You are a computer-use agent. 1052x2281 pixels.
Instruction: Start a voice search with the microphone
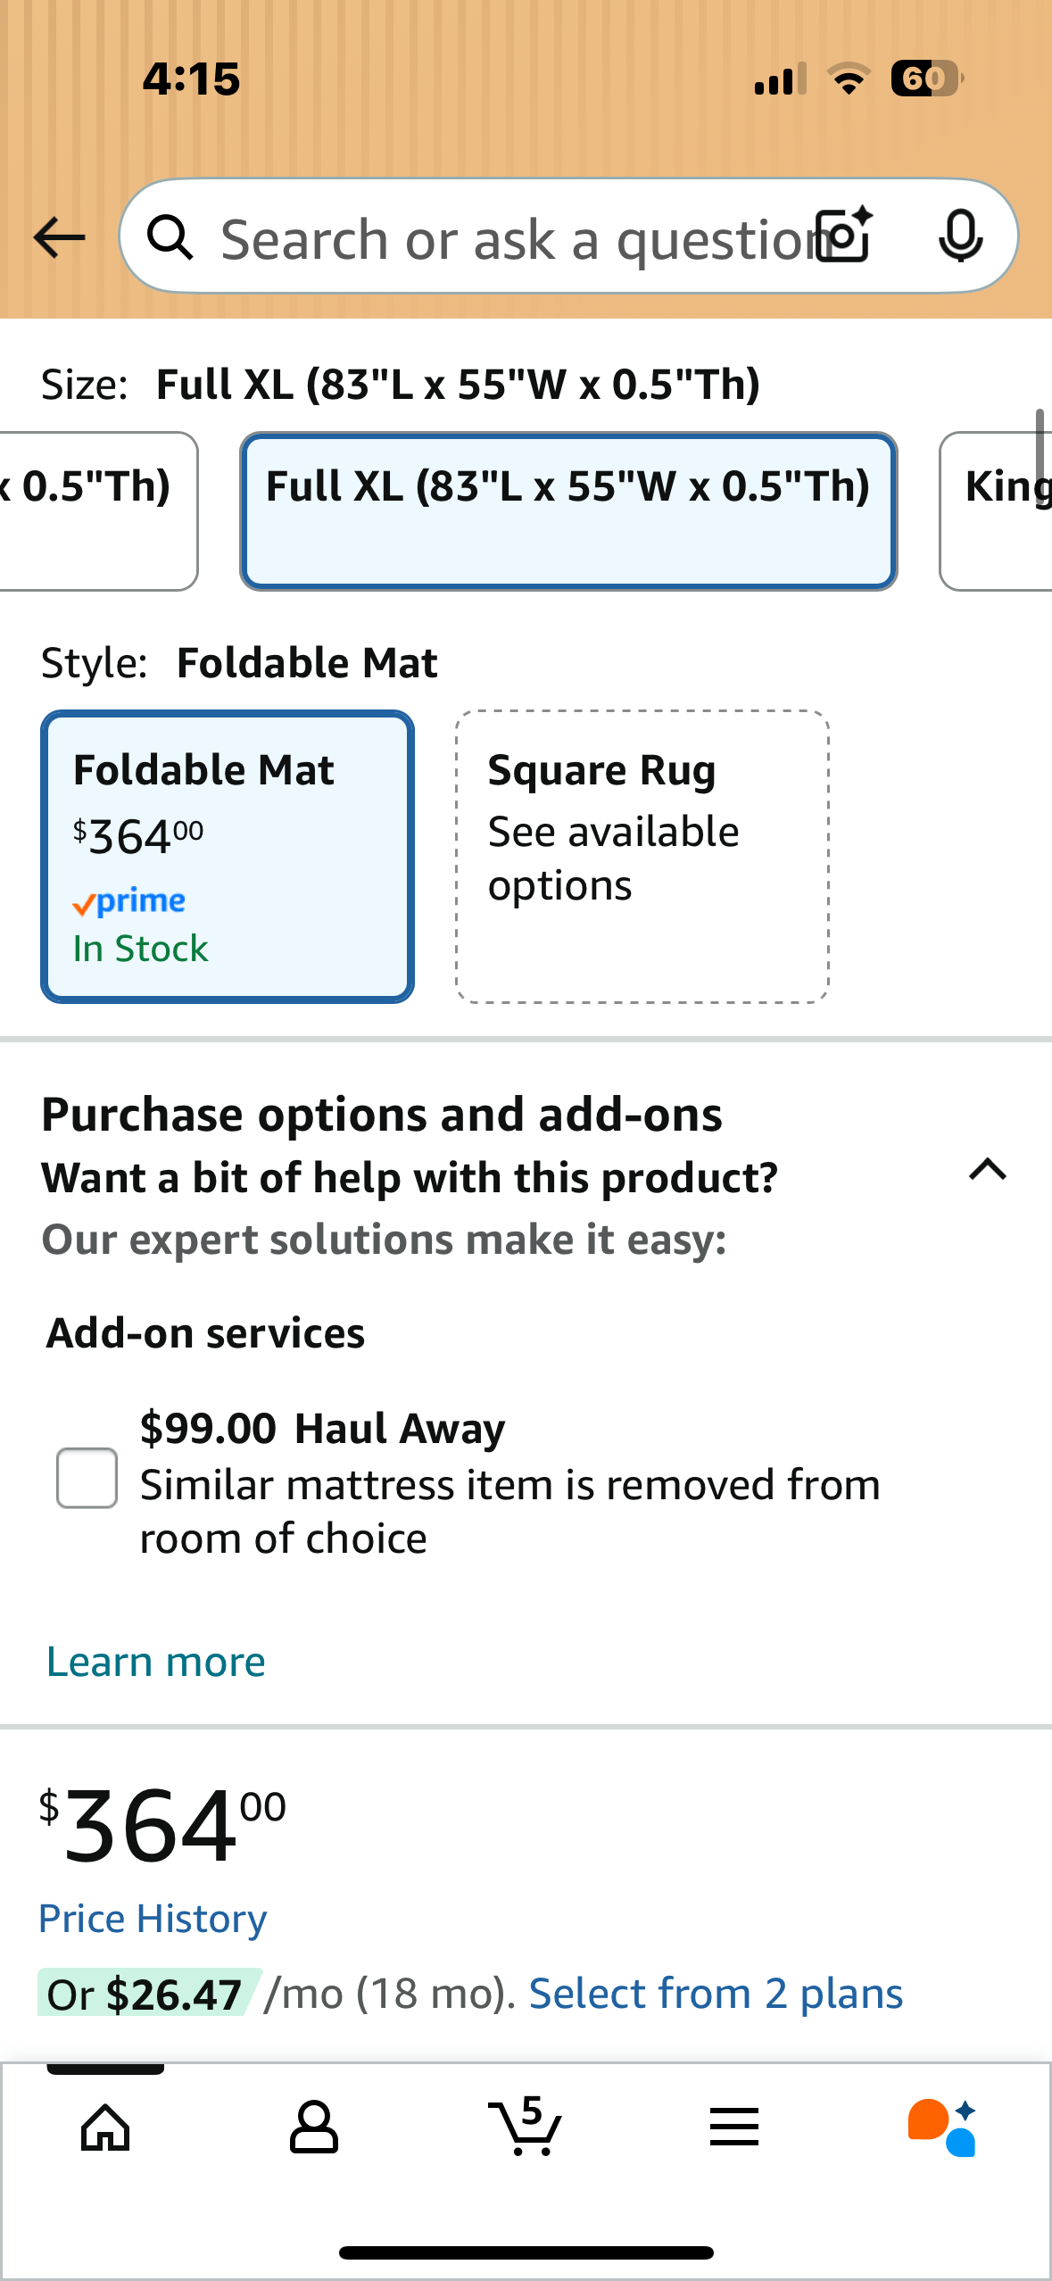click(x=959, y=236)
